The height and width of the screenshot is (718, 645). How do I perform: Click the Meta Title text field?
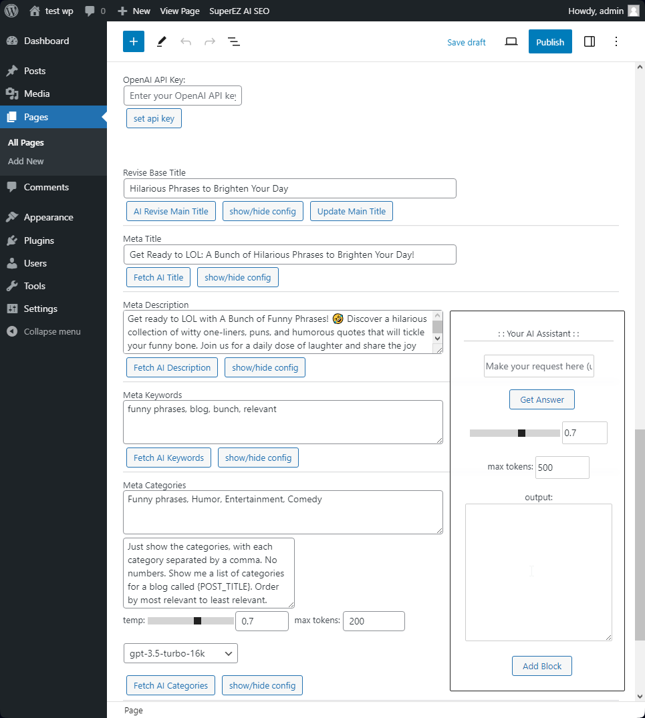290,254
